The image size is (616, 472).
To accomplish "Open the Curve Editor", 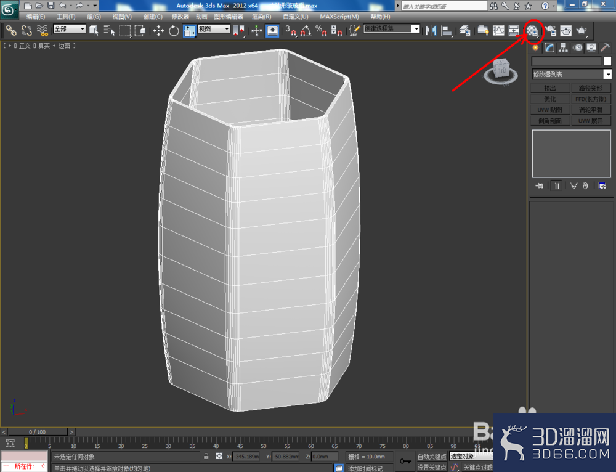I will (498, 30).
